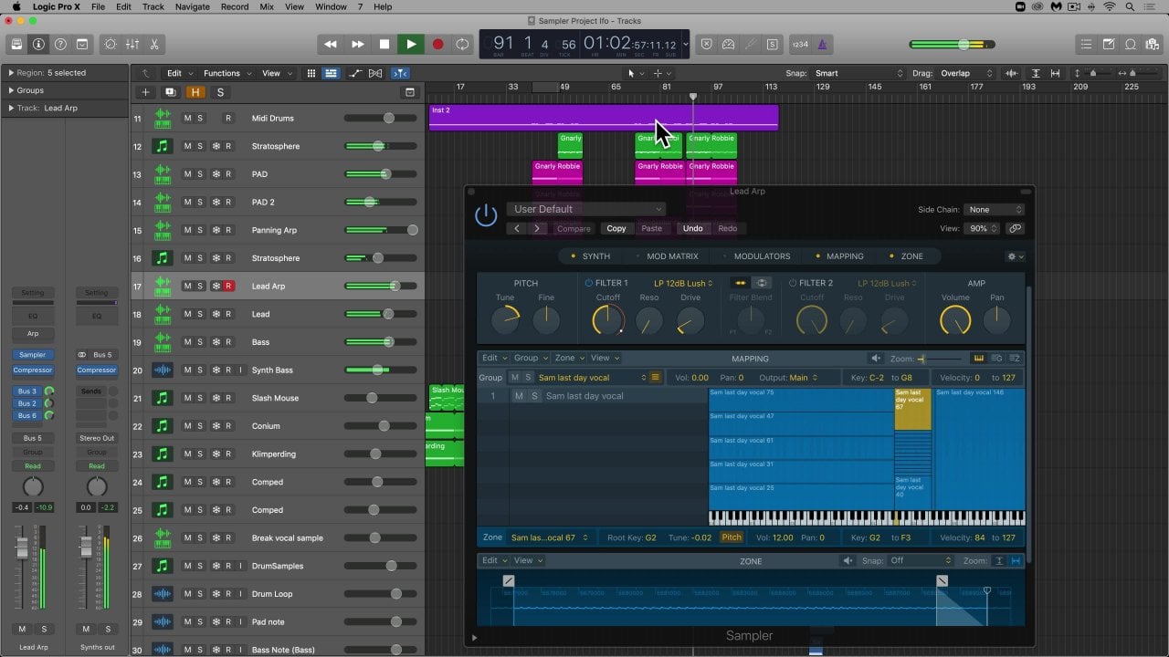Toggle the metronome click icon
The image size is (1169, 657).
(x=823, y=44)
